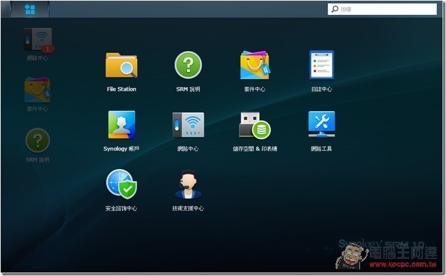446x276 pixels.
Task: Open File Station from the app menu
Action: (121, 65)
